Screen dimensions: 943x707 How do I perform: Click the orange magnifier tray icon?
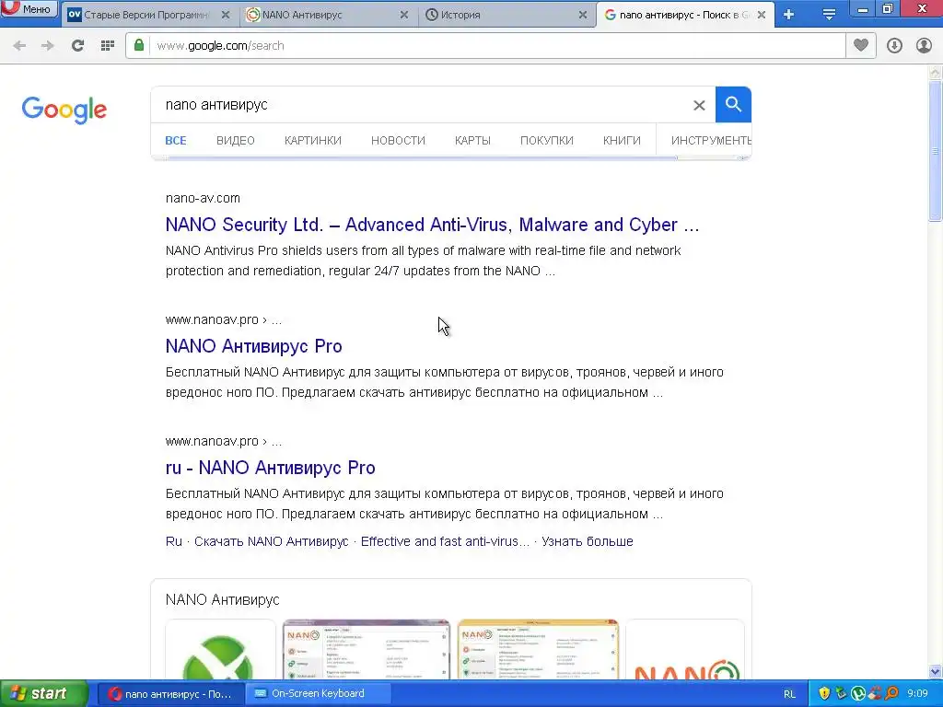(x=891, y=694)
